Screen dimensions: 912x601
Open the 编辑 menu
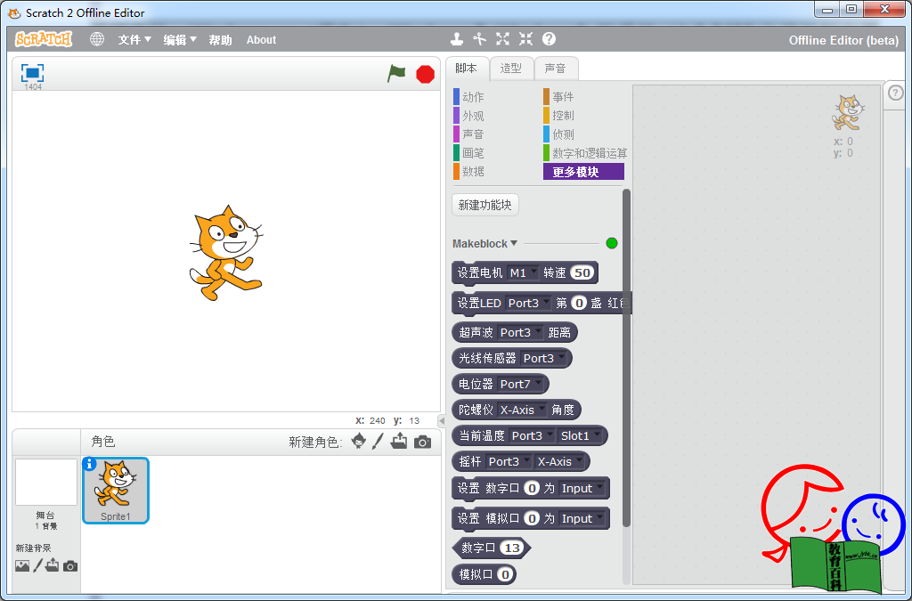180,39
